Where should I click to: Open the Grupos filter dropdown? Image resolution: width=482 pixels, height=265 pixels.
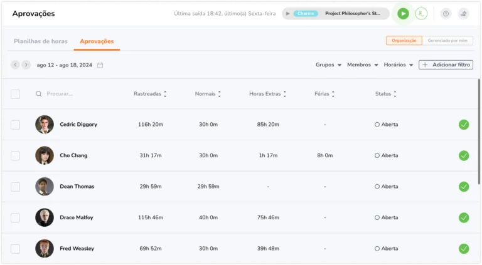[328, 65]
